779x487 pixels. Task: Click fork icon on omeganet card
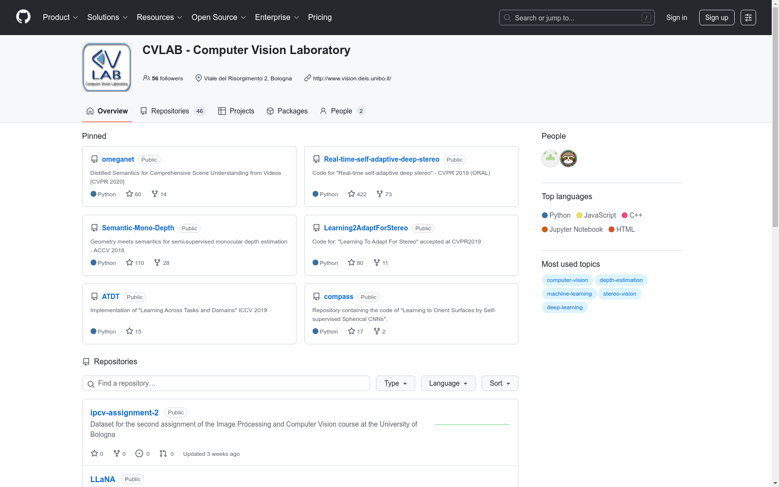point(155,194)
